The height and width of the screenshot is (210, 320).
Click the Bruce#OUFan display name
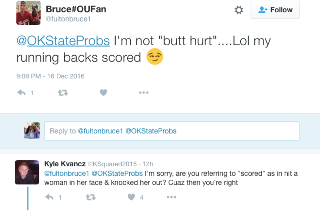(x=76, y=9)
